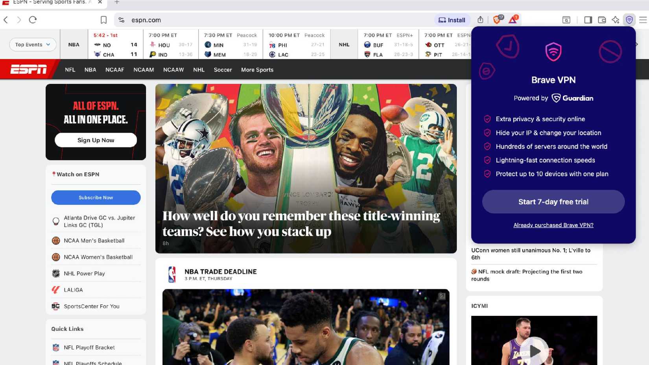The height and width of the screenshot is (365, 649).
Task: Click the Subscribe Now button under Watch on ESPN
Action: [x=96, y=197]
